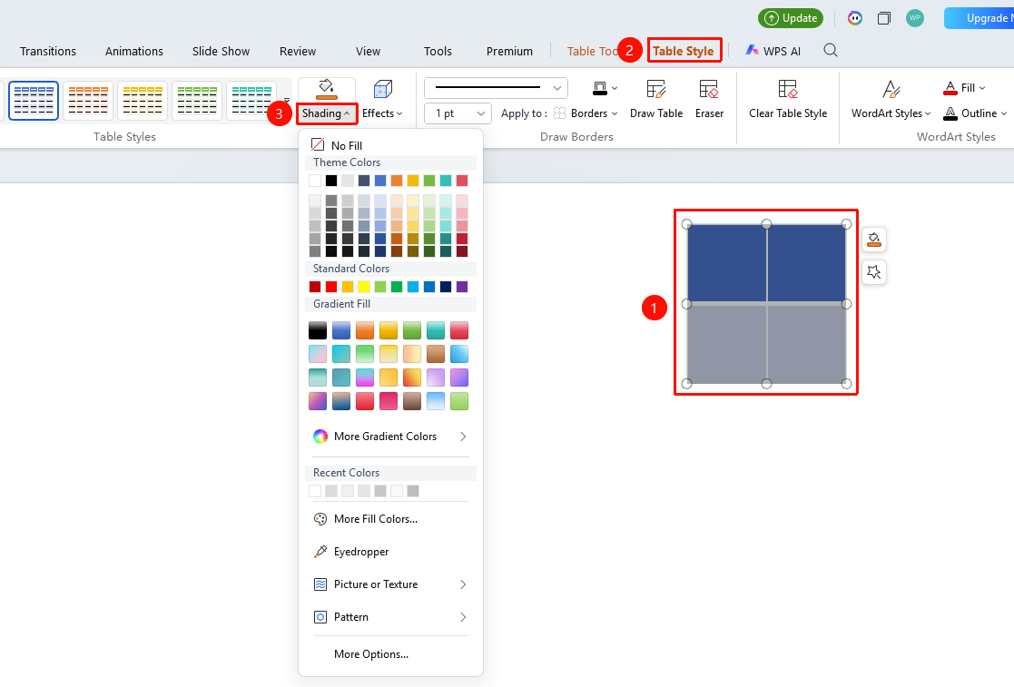
Task: Open the Table Style tab
Action: [x=683, y=51]
